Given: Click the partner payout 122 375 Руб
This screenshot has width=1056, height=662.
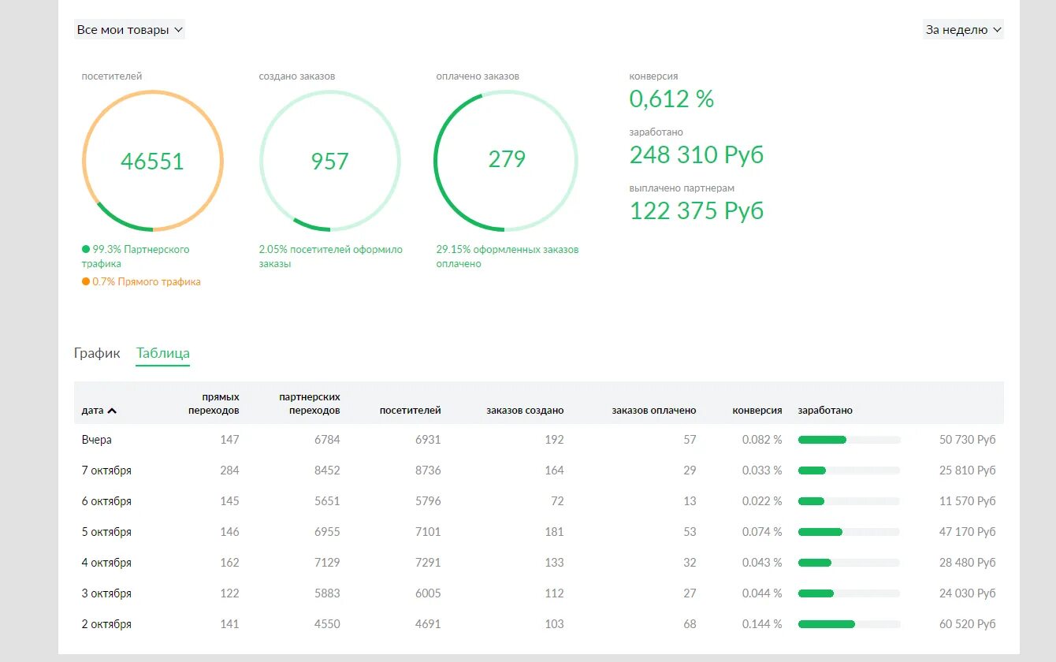Looking at the screenshot, I should click(697, 211).
